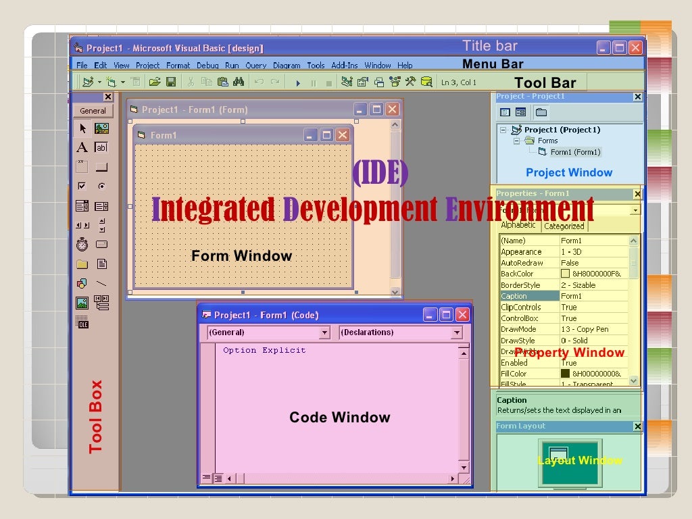Open the Add Form dropdown arrow
Viewport: 692px width, 519px height.
(x=123, y=82)
